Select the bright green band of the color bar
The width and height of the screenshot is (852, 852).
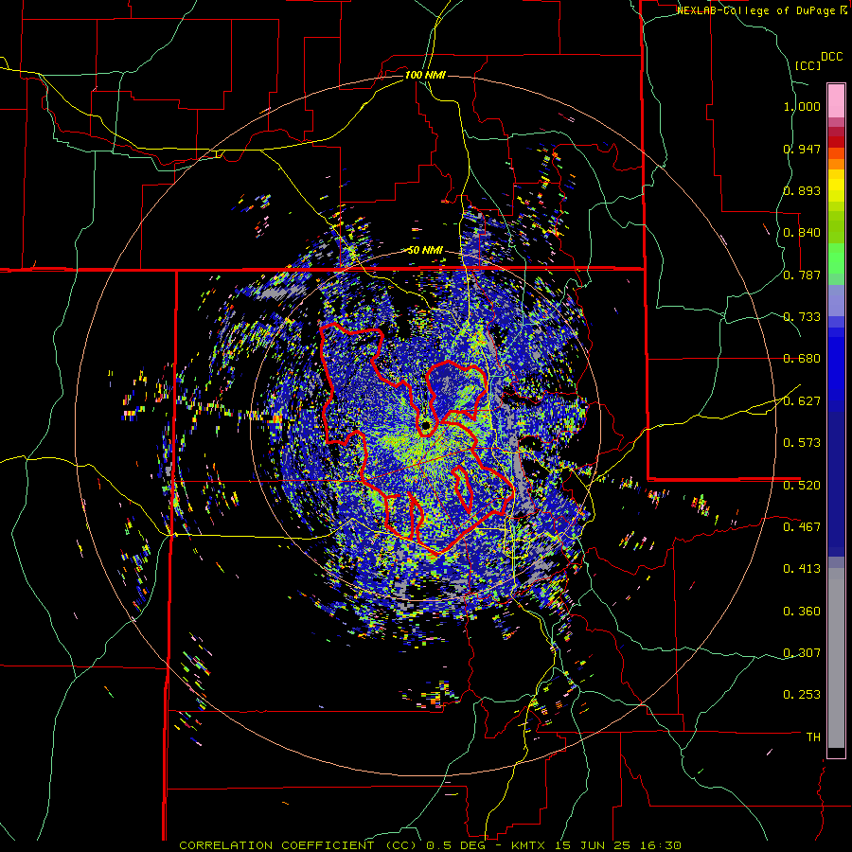(x=836, y=258)
